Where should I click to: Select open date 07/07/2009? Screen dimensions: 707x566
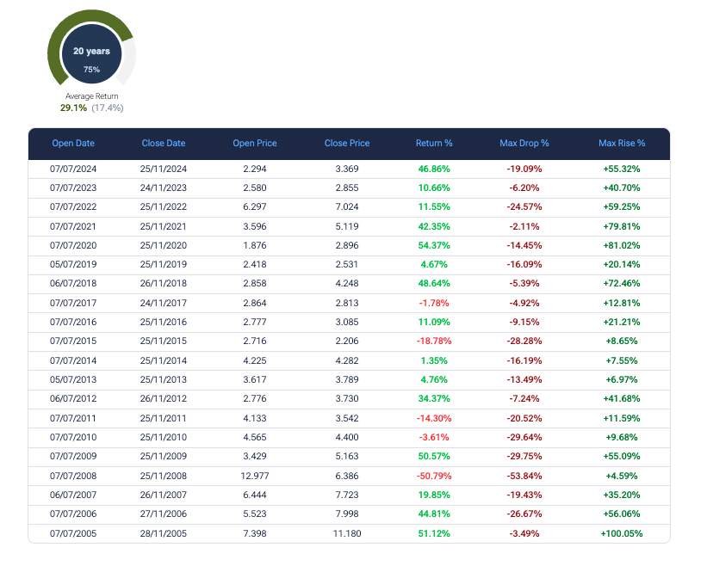tap(73, 456)
